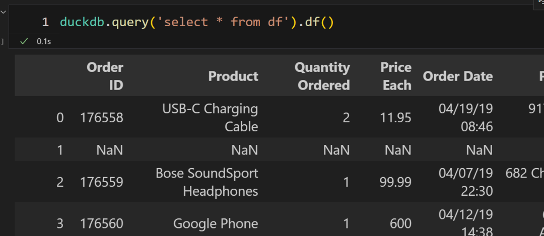Select row index 1 with NaN values
Image resolution: width=544 pixels, height=236 pixels.
click(x=60, y=149)
